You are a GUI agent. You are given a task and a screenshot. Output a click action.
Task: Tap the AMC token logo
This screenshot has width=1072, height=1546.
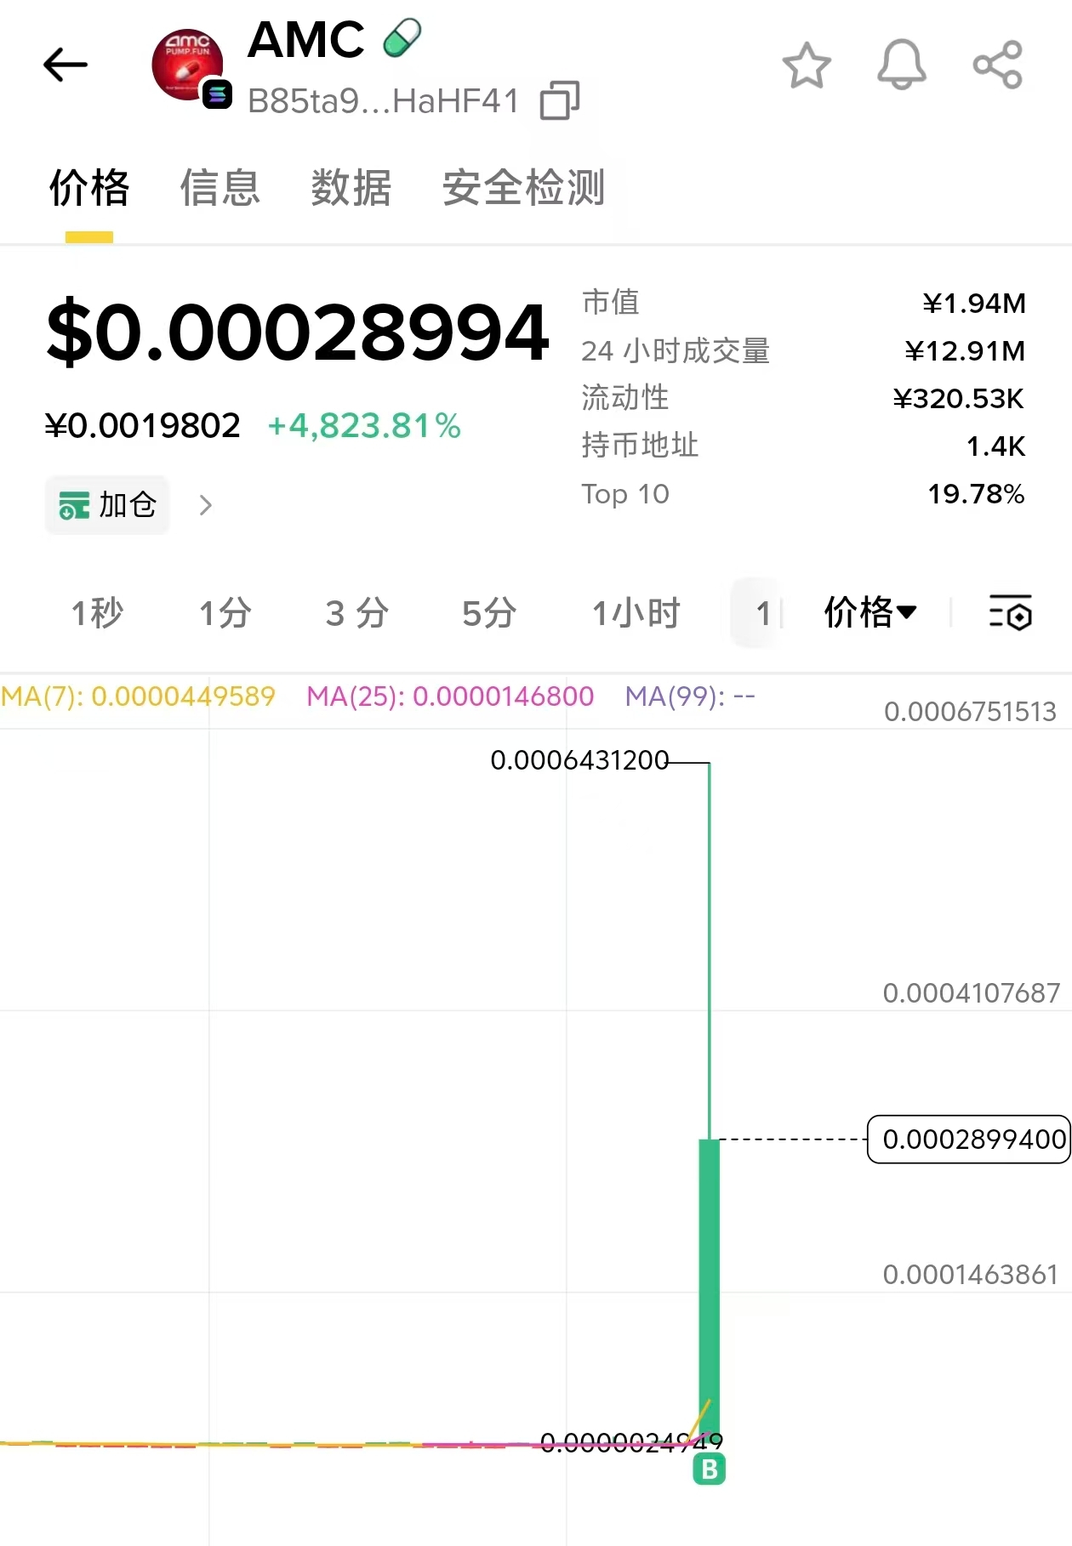point(188,65)
